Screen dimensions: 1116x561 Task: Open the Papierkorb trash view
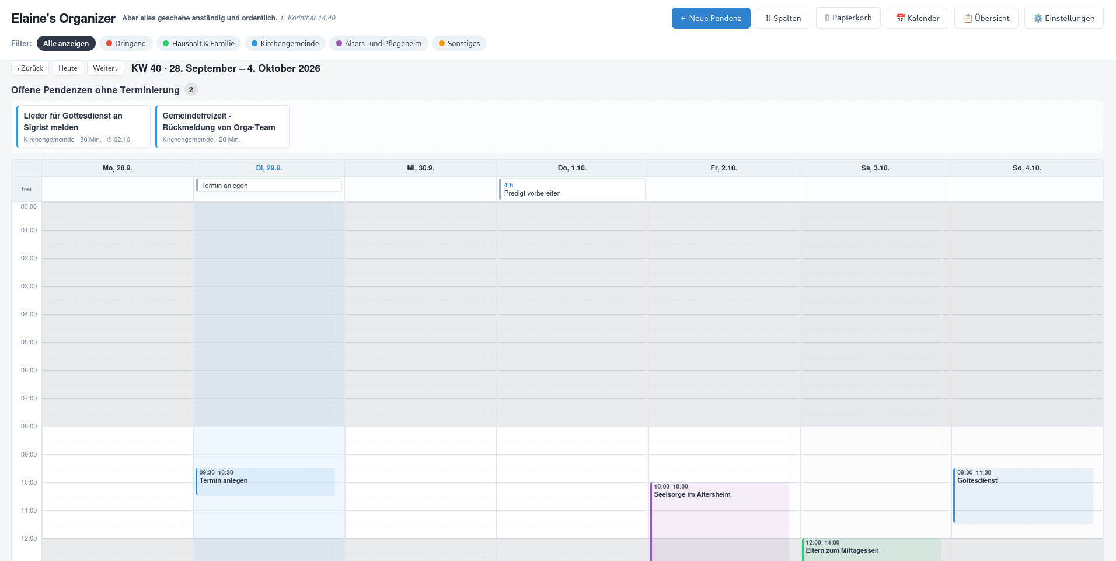tap(848, 18)
